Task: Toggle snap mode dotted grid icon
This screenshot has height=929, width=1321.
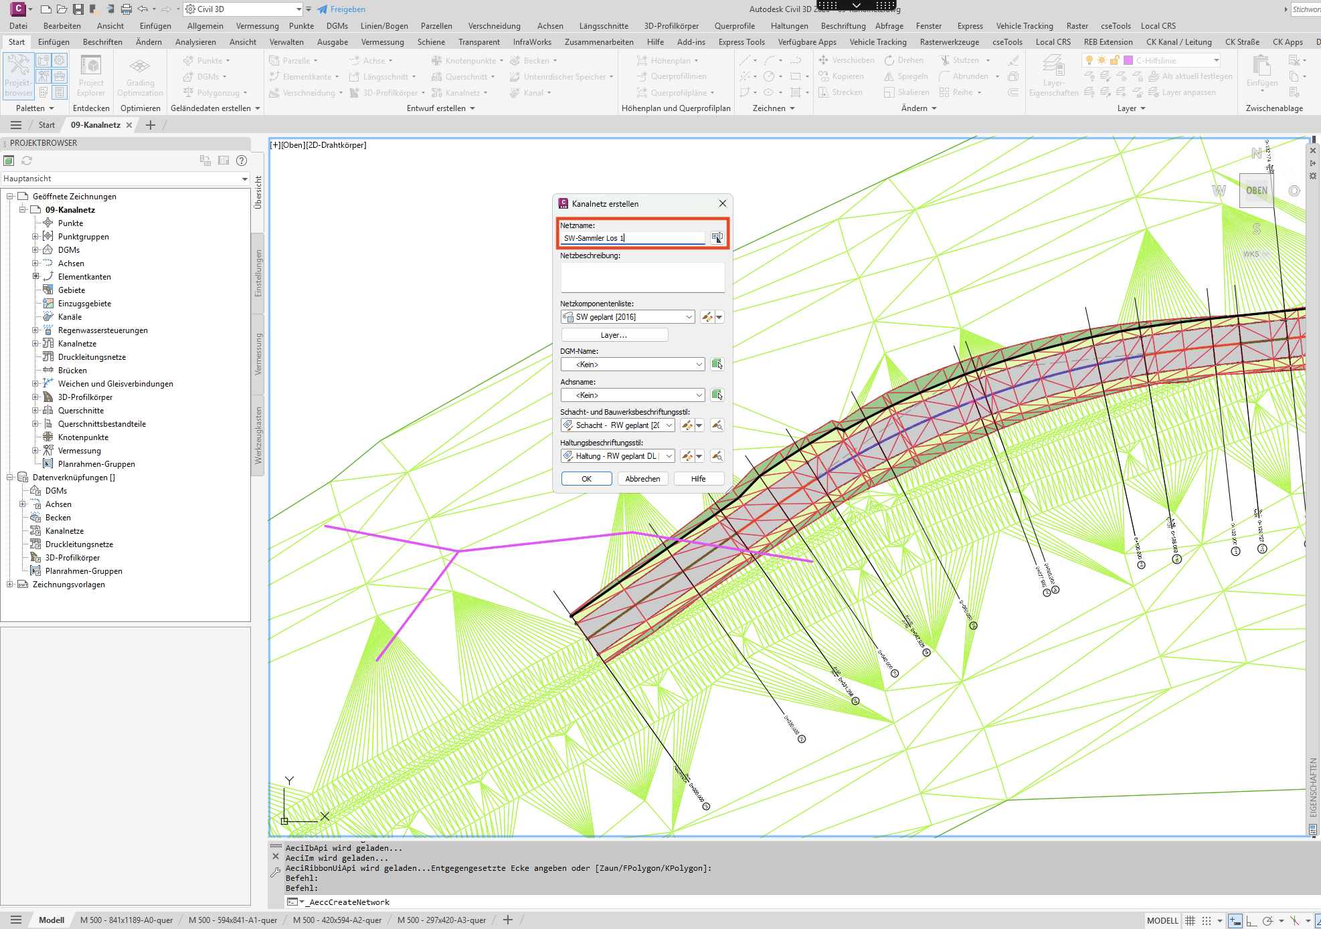Action: click(1206, 920)
